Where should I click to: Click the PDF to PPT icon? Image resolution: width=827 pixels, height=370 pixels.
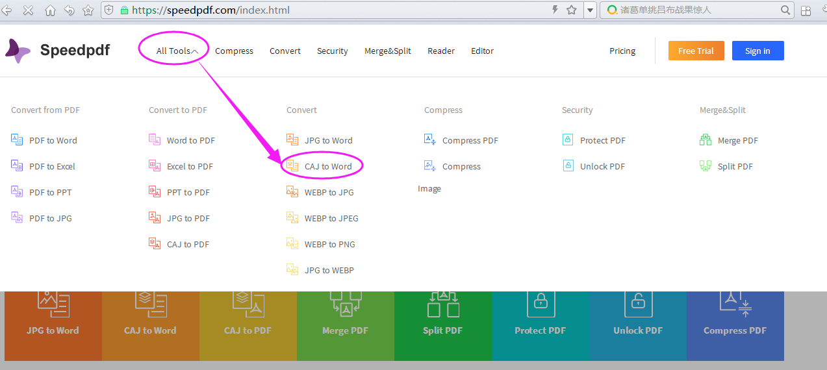[17, 191]
